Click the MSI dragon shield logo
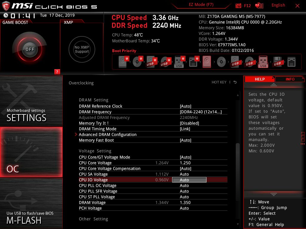 click(x=6, y=6)
